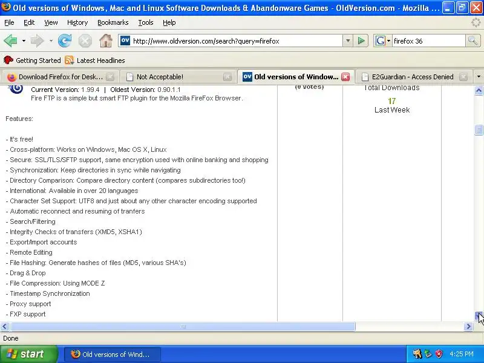This screenshot has width=484, height=363.
Task: Open the History menu
Action: (x=77, y=22)
